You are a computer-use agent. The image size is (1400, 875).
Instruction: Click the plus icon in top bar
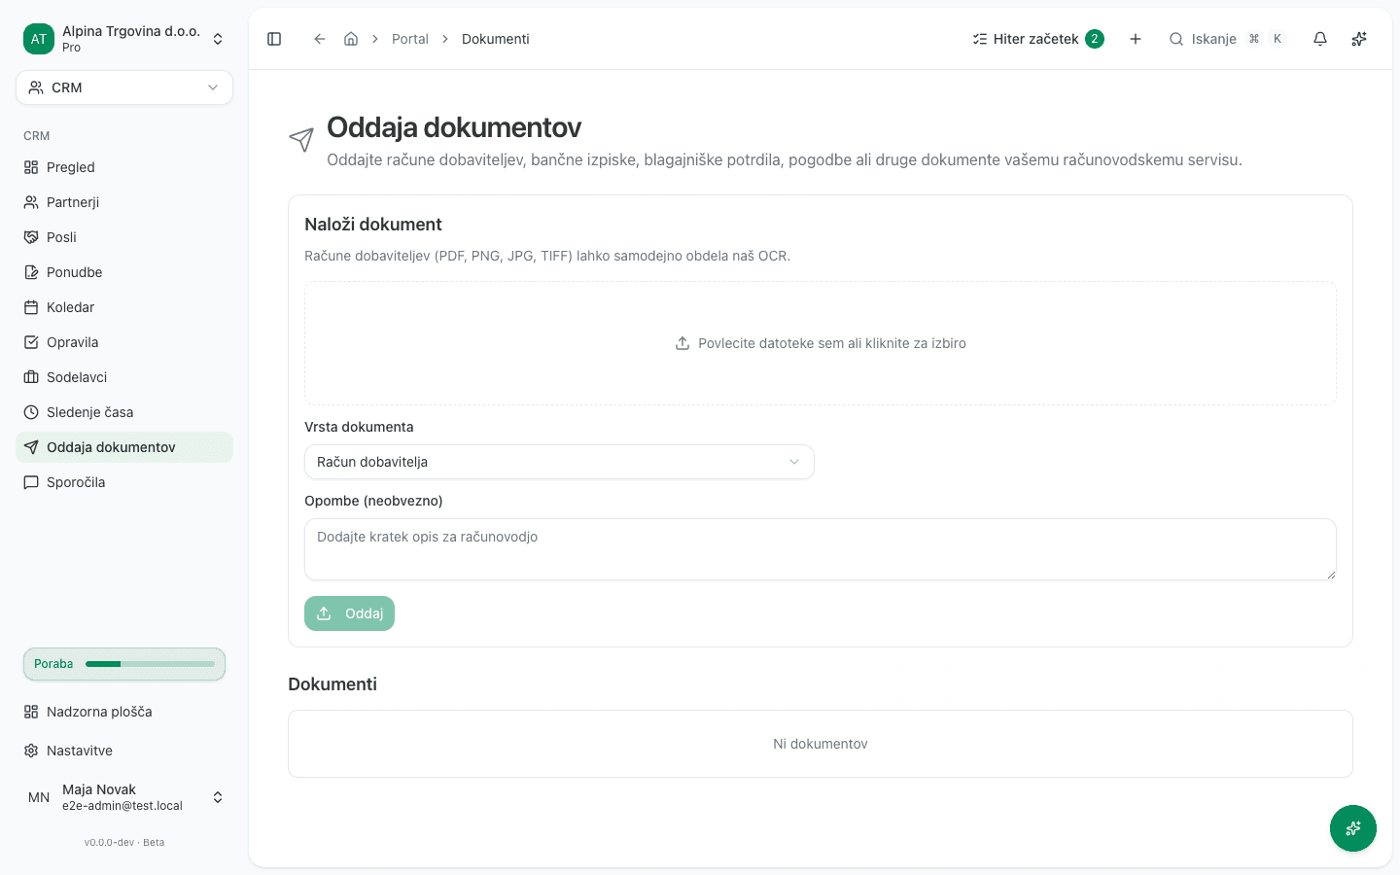pyautogui.click(x=1136, y=39)
